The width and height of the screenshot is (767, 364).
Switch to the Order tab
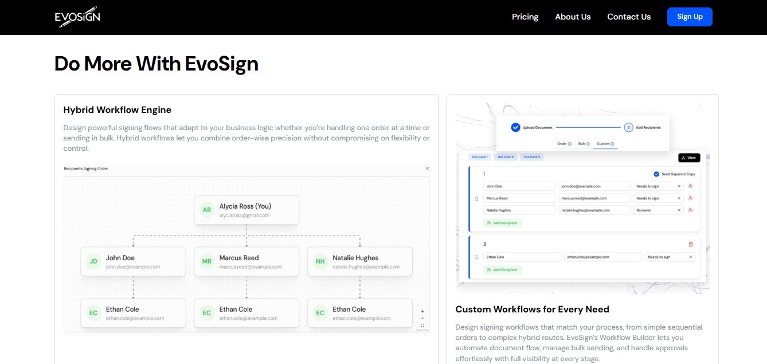[x=565, y=144]
